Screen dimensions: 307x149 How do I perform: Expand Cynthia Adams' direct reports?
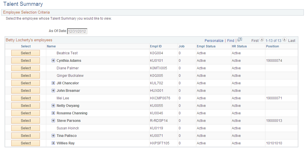coord(53,61)
